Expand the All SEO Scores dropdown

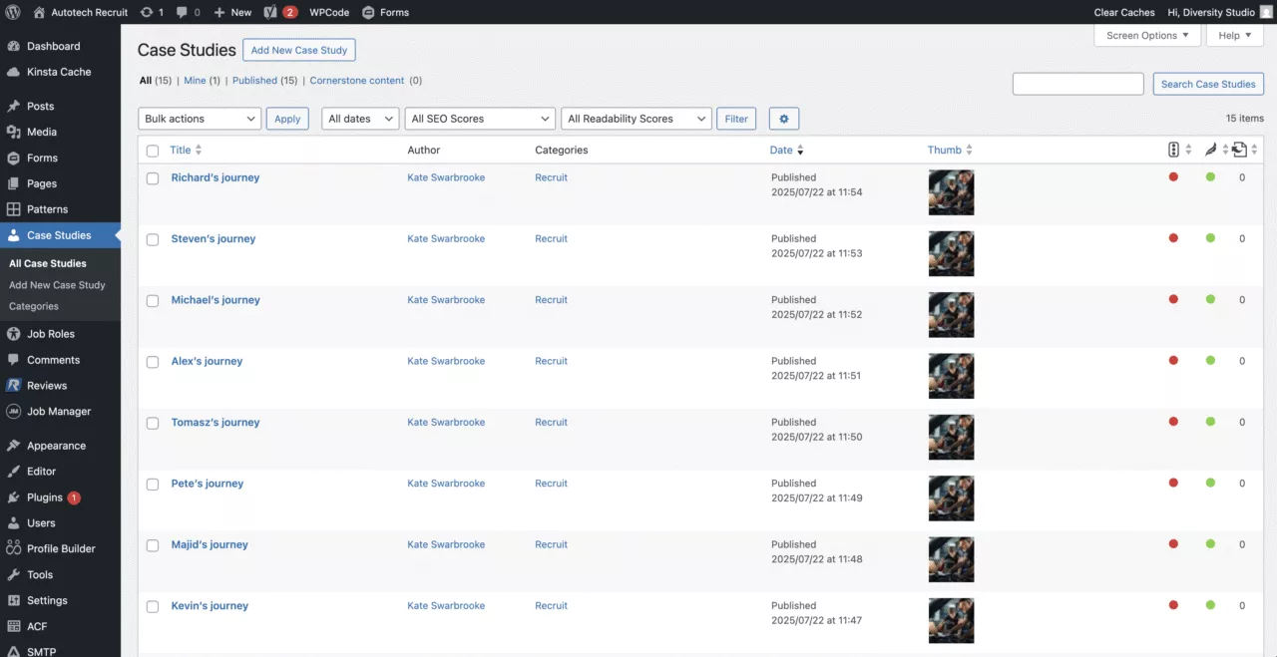480,119
